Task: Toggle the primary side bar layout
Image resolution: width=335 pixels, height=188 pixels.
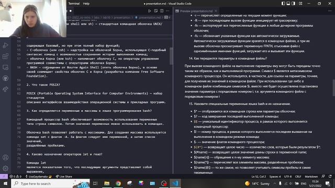Action: click(x=283, y=4)
